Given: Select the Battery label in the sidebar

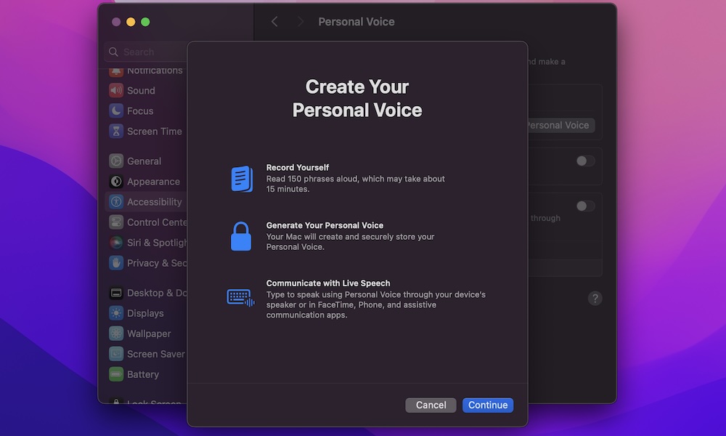Looking at the screenshot, I should (142, 374).
